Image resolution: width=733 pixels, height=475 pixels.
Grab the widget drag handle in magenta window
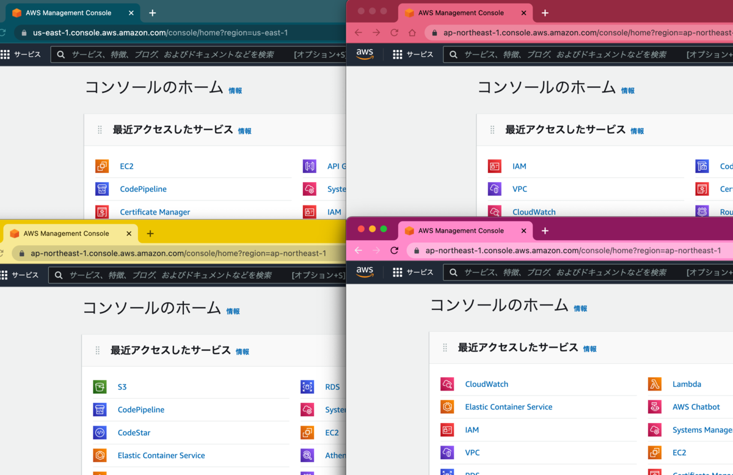coord(446,348)
